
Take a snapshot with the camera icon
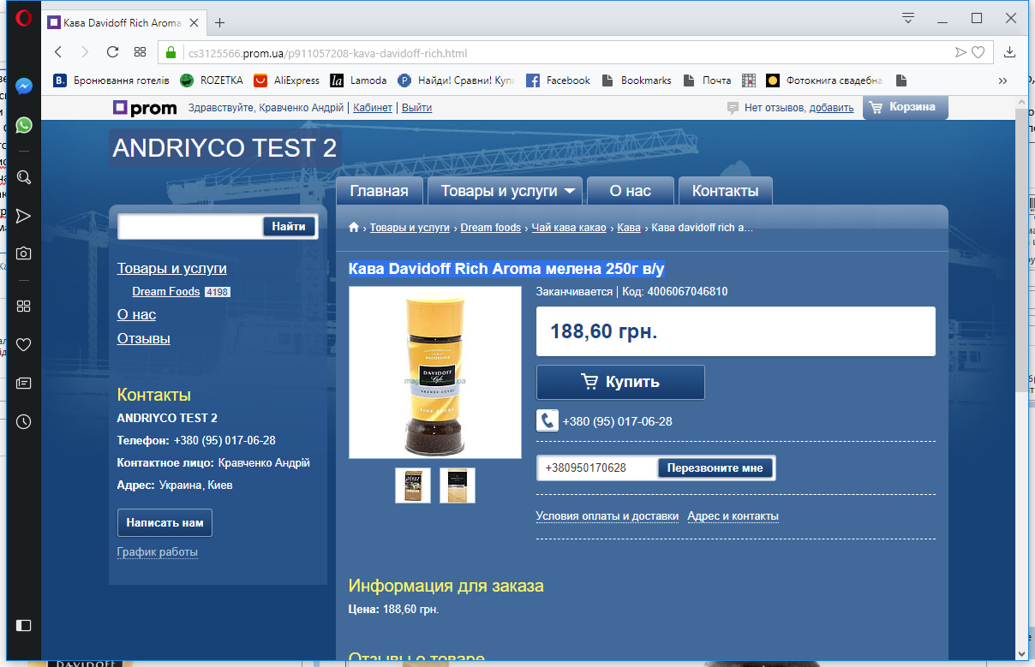tap(24, 253)
